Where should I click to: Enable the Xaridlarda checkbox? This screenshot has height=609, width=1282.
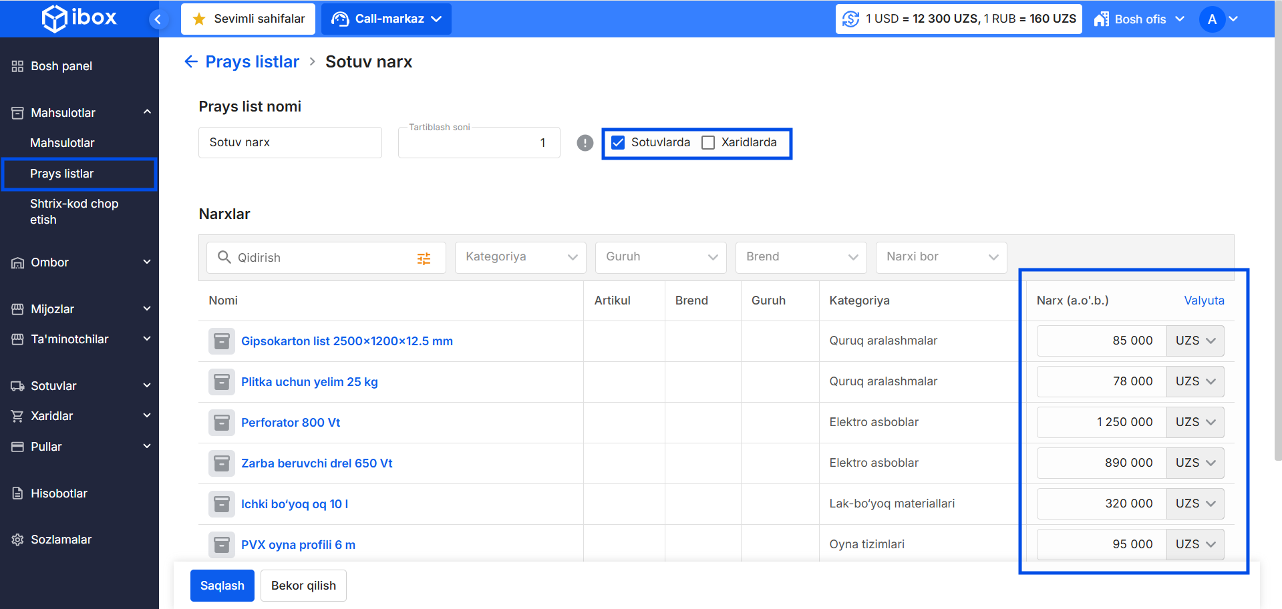pyautogui.click(x=708, y=143)
